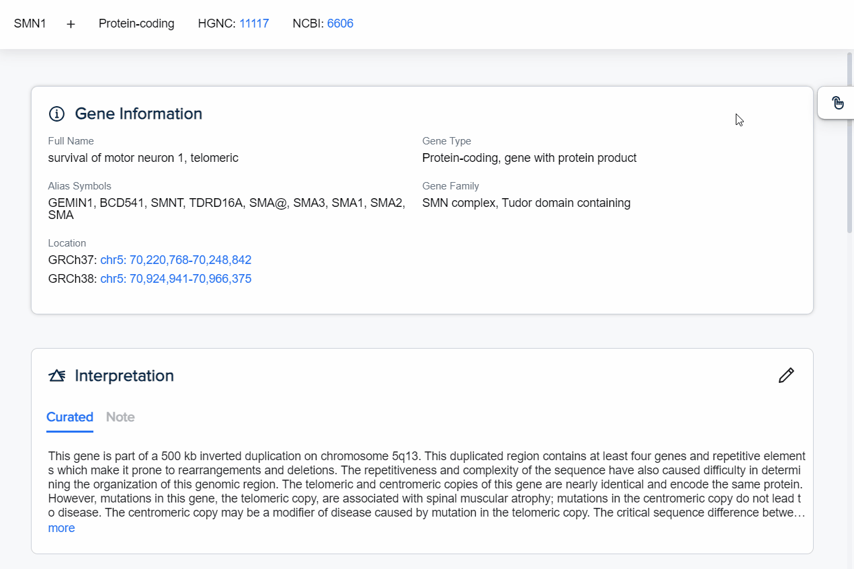Select the Curated tab
The image size is (854, 569).
tap(70, 417)
